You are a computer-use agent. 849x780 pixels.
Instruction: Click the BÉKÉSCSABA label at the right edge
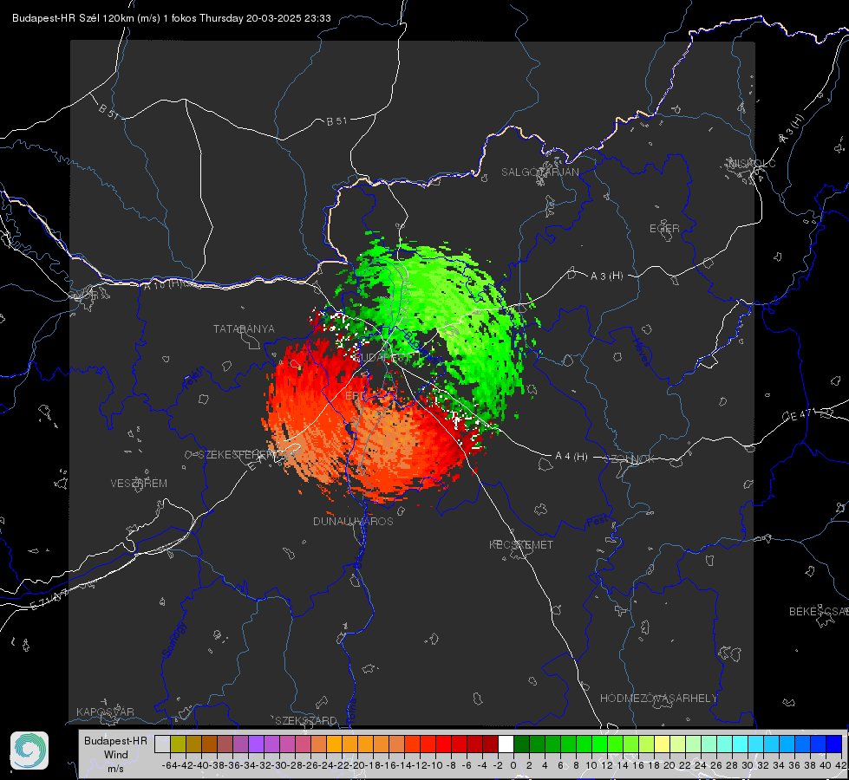[x=819, y=611]
